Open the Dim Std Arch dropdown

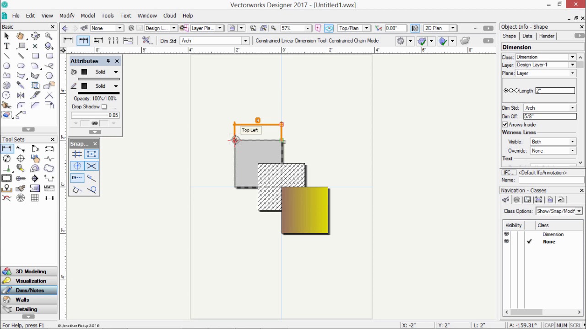[572, 107]
